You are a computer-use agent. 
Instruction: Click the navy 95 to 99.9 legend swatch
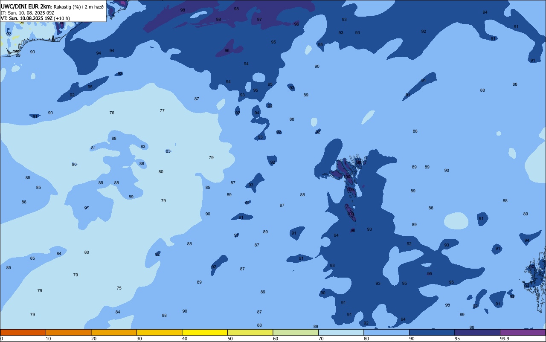(477, 332)
